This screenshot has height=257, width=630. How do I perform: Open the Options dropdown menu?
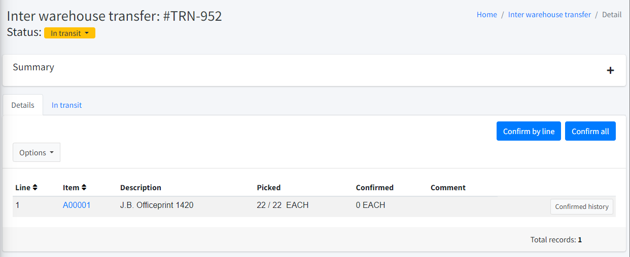point(37,153)
